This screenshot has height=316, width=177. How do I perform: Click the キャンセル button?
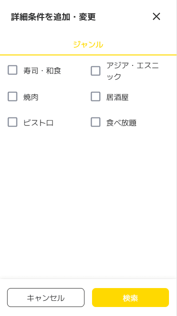[46, 298]
